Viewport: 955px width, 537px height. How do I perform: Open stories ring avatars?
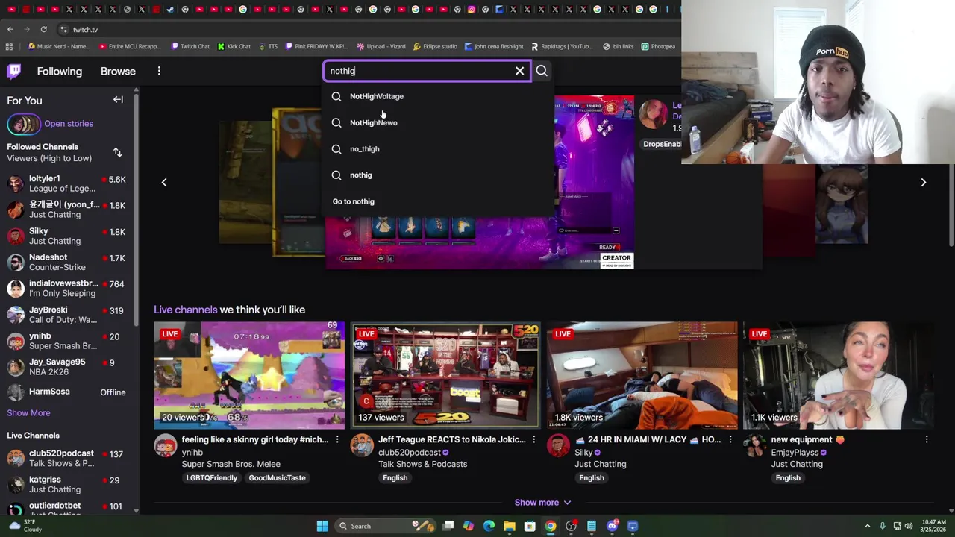tap(23, 124)
